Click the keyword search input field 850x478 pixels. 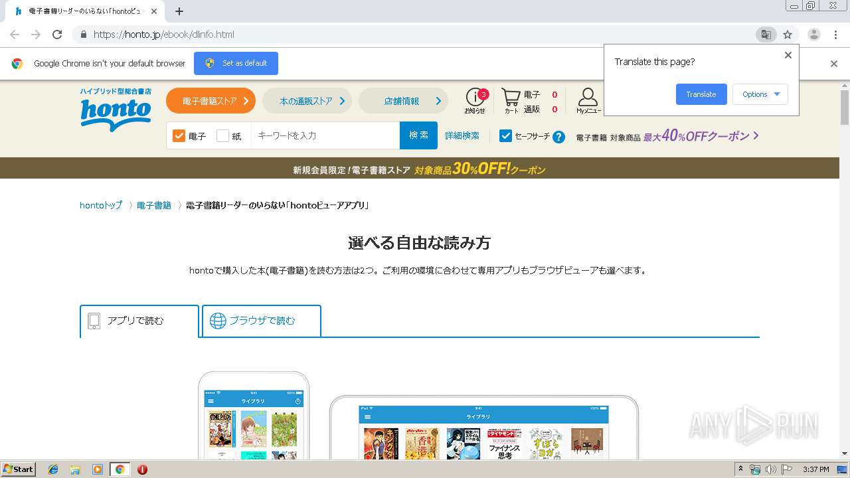[325, 135]
